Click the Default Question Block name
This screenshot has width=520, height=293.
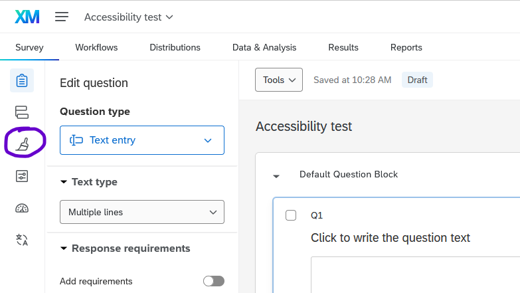[349, 174]
